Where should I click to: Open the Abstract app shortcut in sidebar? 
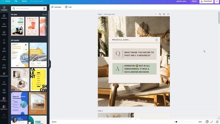4,107
